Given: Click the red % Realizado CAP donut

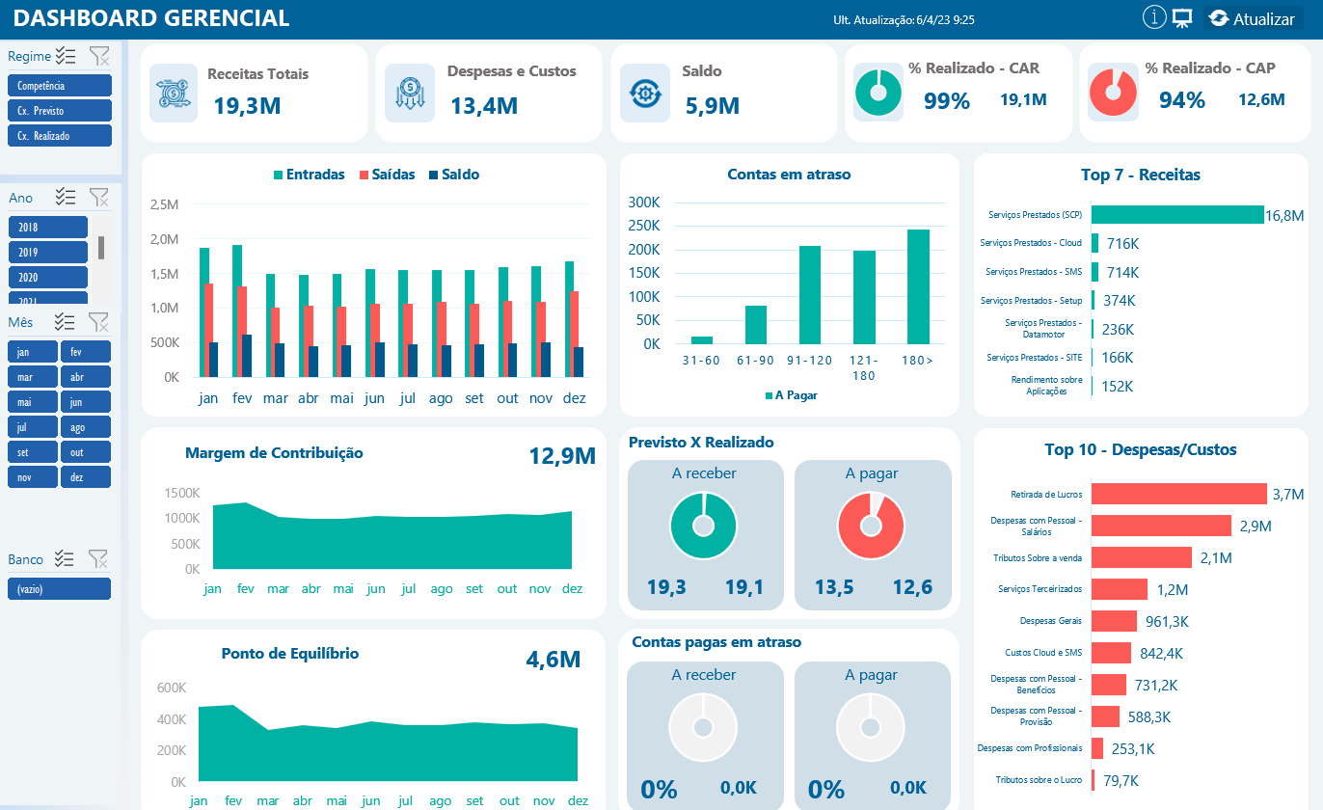Looking at the screenshot, I should (x=1112, y=94).
